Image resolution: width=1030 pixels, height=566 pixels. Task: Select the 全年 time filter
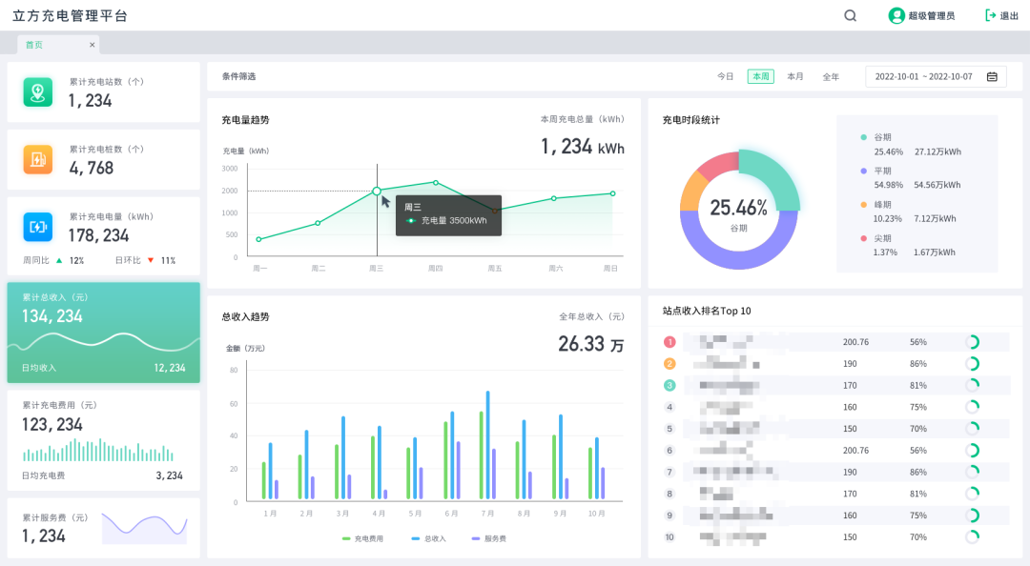click(831, 77)
